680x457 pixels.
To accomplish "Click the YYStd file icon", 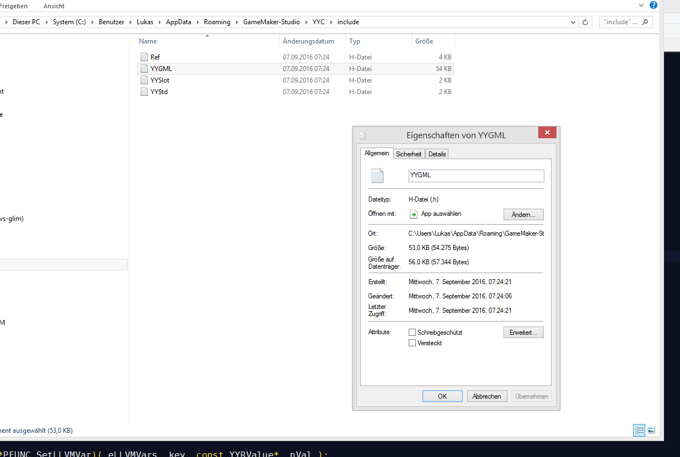I will point(144,92).
